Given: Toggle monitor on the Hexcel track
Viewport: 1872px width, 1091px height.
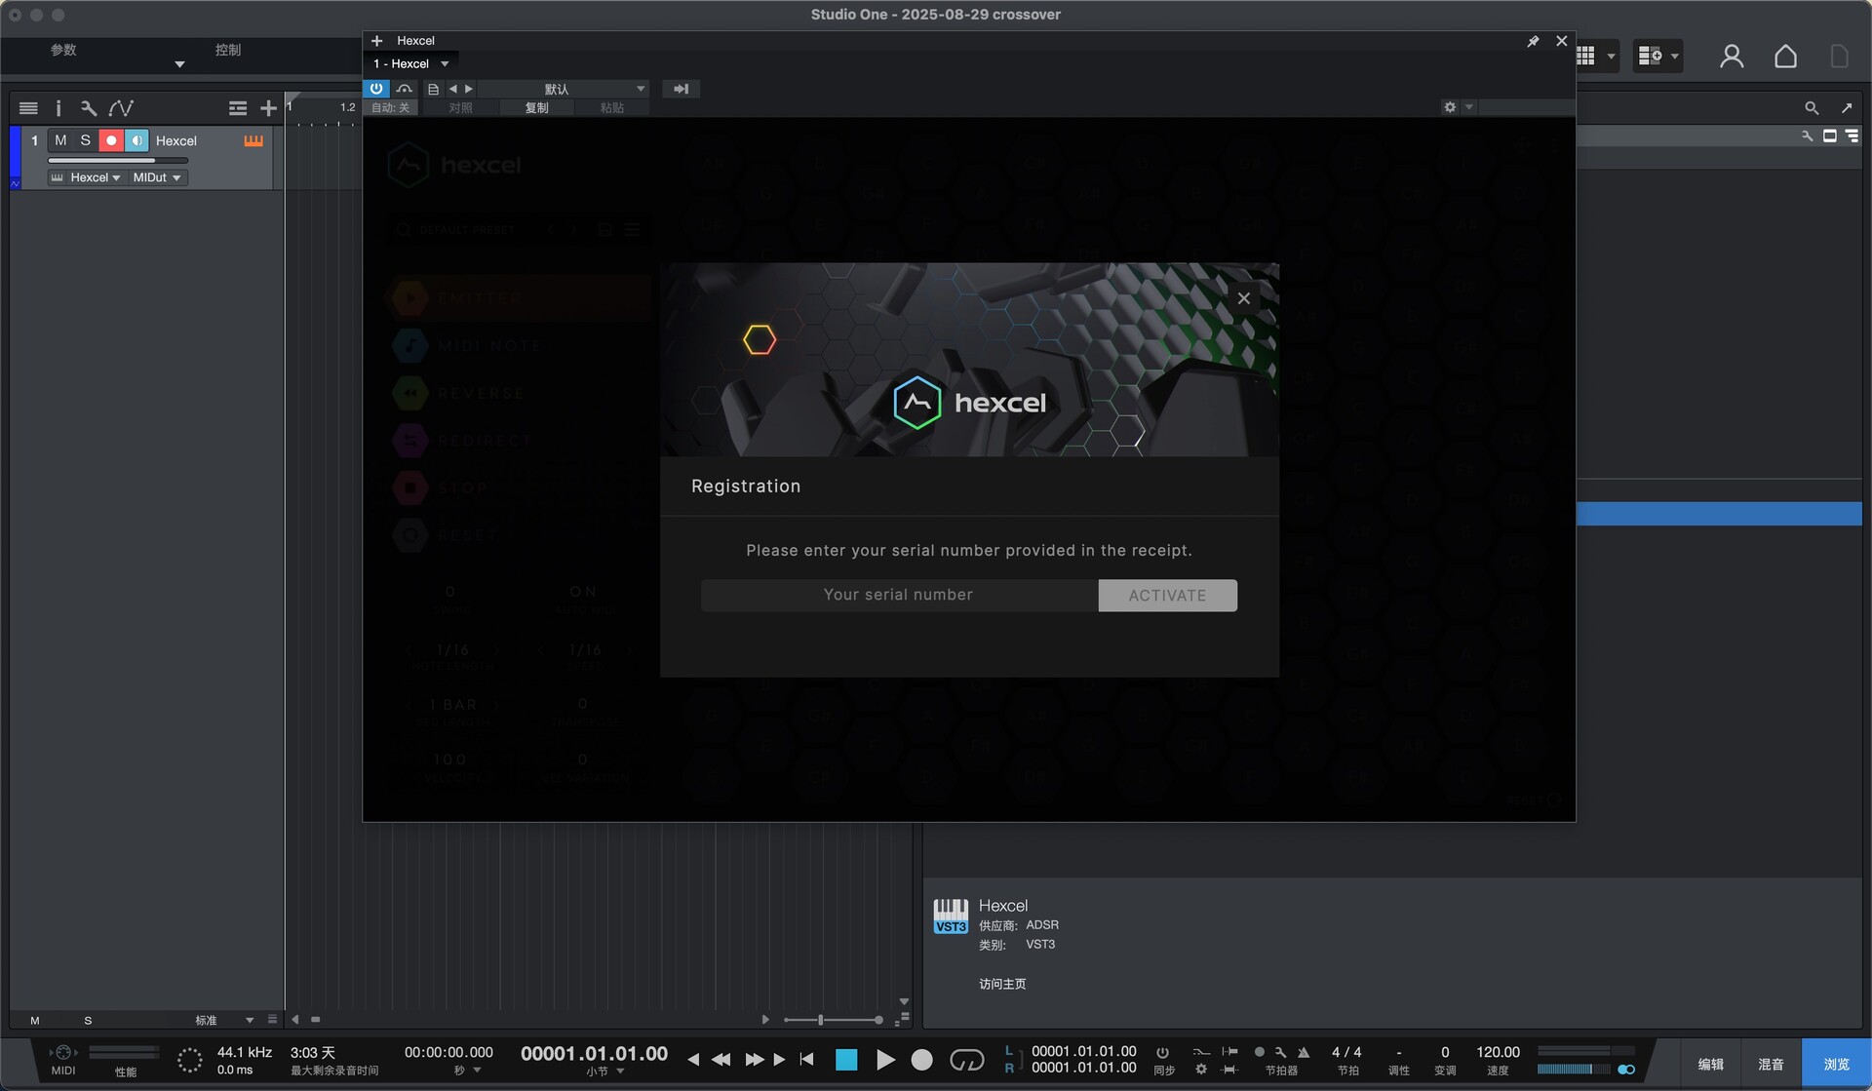Looking at the screenshot, I should click(x=137, y=141).
